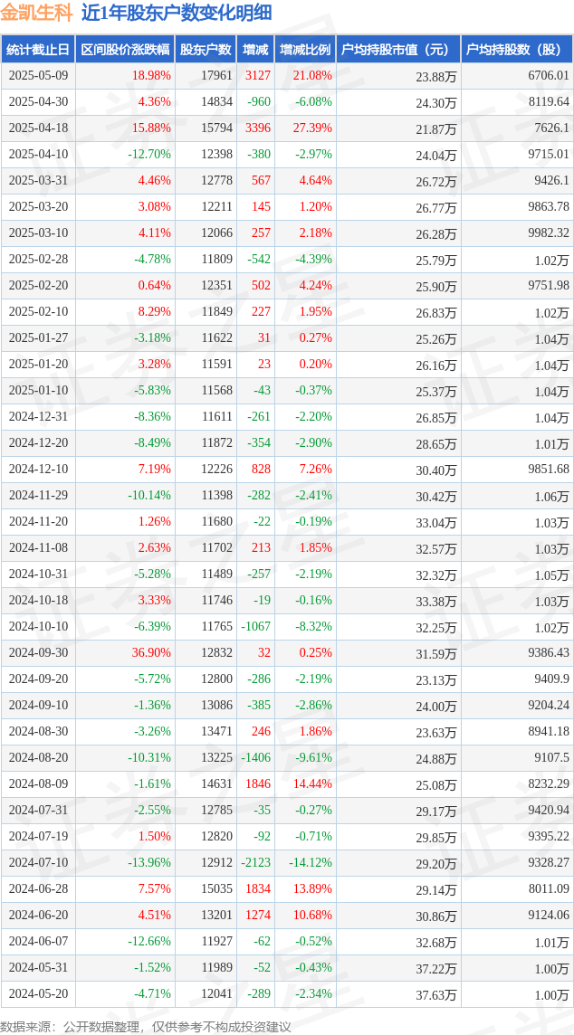Click the 2025-05-09 date cell
574x1035 pixels.
[38, 75]
